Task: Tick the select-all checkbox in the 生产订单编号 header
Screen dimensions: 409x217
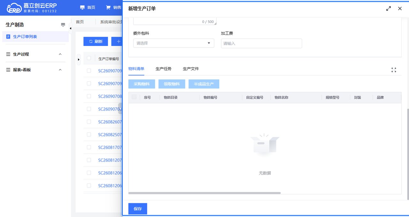Action: point(89,58)
